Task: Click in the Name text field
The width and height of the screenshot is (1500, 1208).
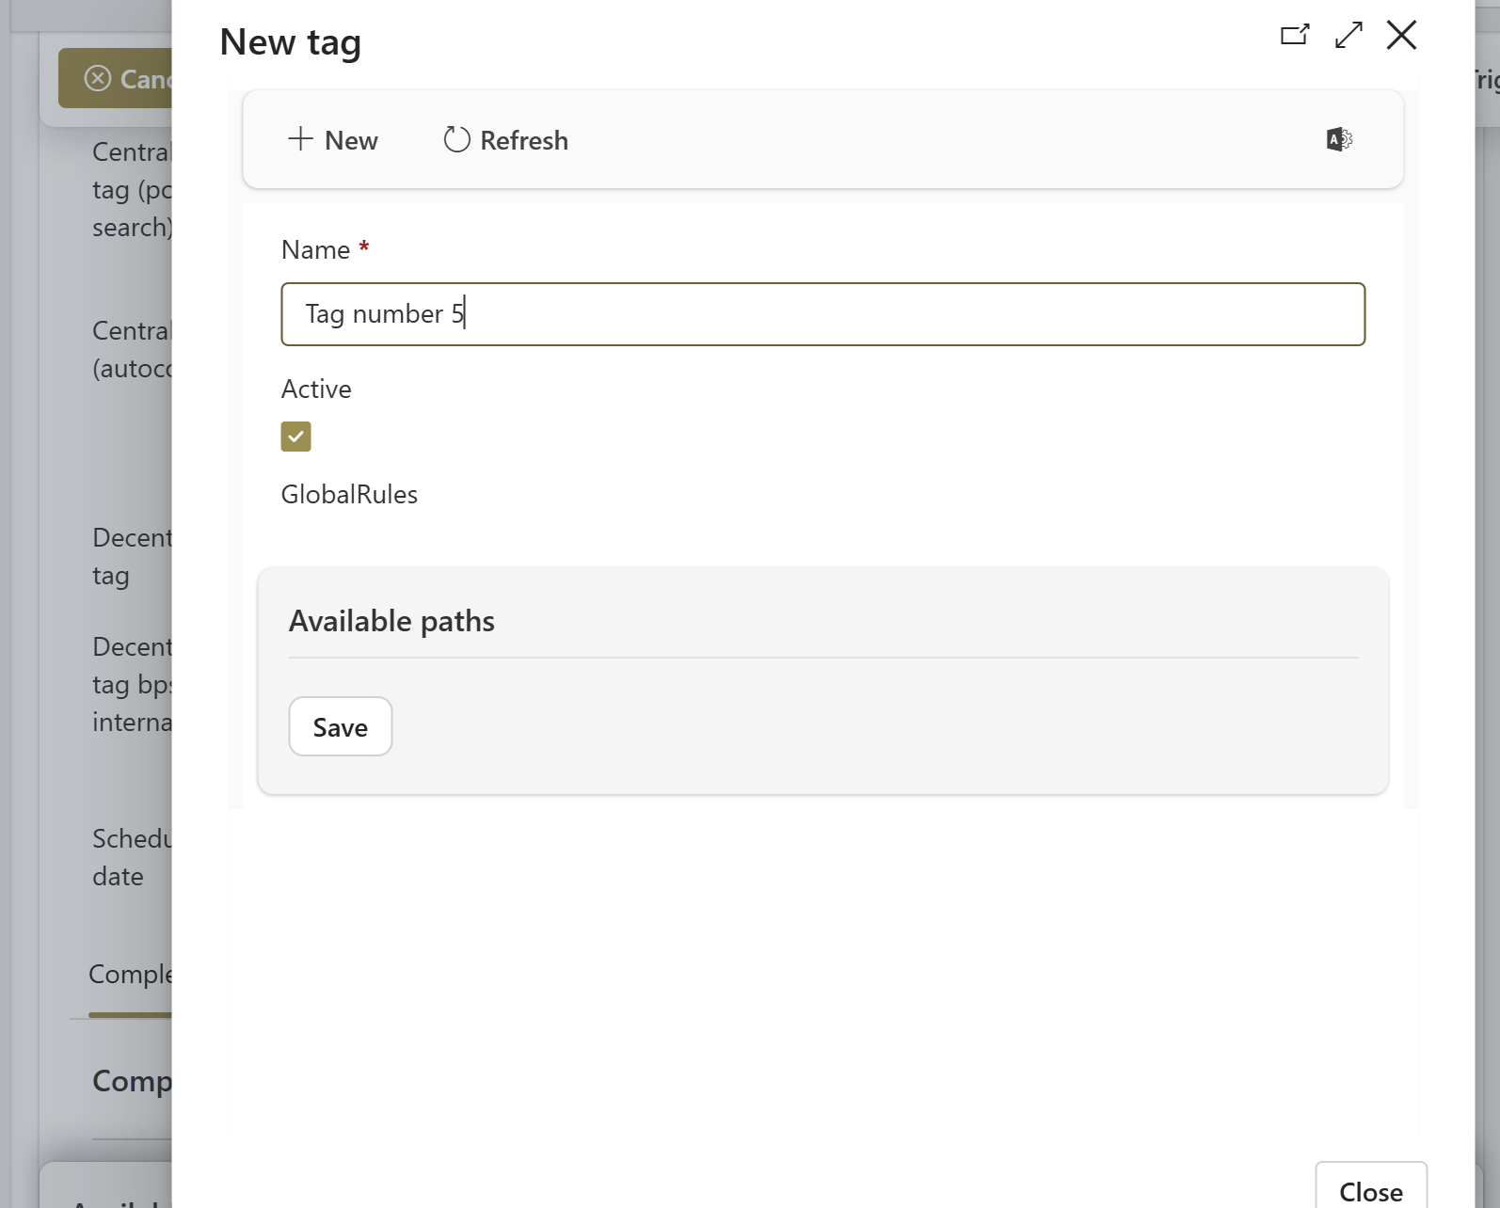Action: [x=822, y=314]
